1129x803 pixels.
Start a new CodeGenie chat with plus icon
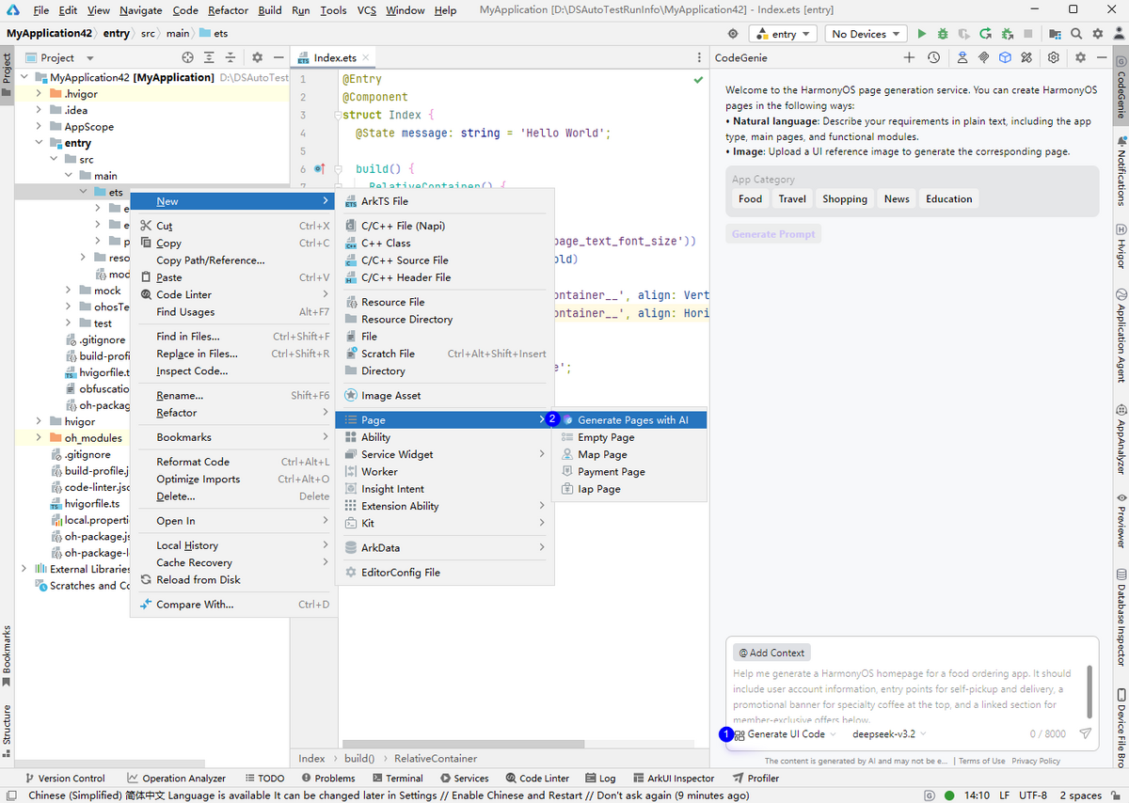(x=909, y=57)
